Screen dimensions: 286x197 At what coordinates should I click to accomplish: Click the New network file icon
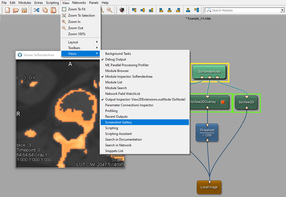coord(8,10)
